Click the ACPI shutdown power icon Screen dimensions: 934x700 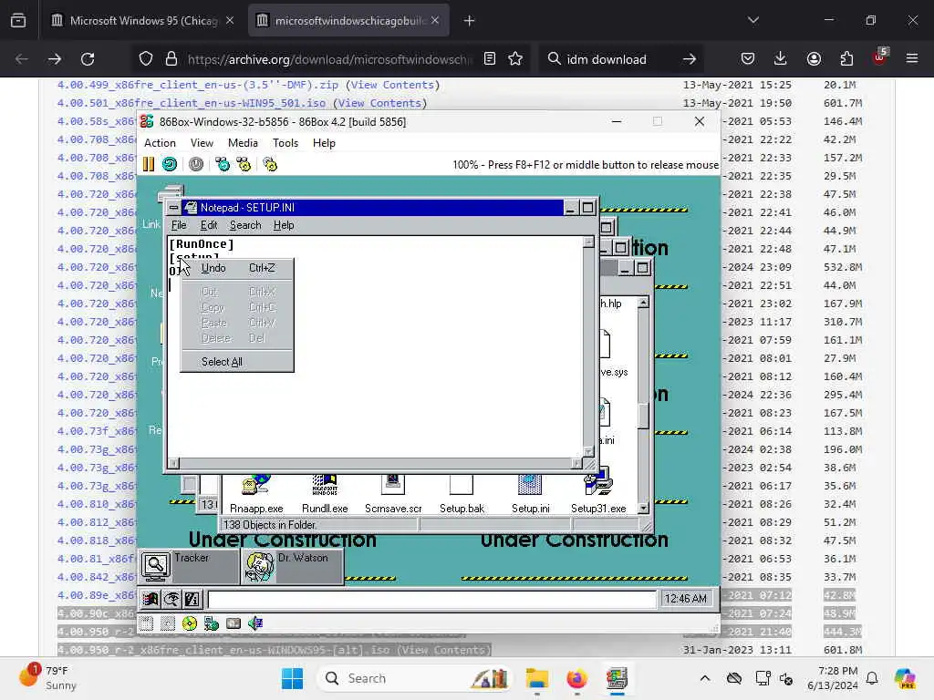point(196,164)
